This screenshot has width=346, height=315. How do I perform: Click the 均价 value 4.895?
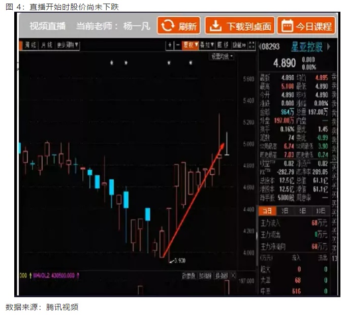[x=322, y=78]
